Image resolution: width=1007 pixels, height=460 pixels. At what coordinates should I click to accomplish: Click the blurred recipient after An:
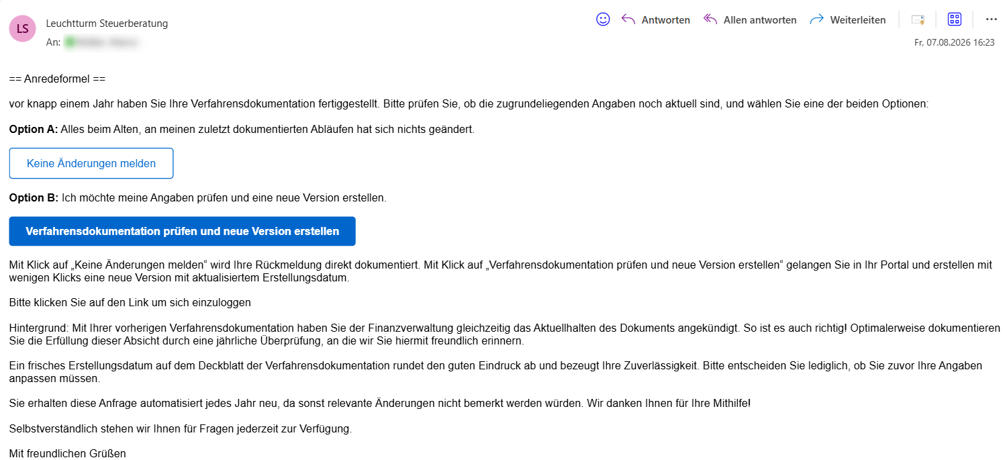pos(101,42)
